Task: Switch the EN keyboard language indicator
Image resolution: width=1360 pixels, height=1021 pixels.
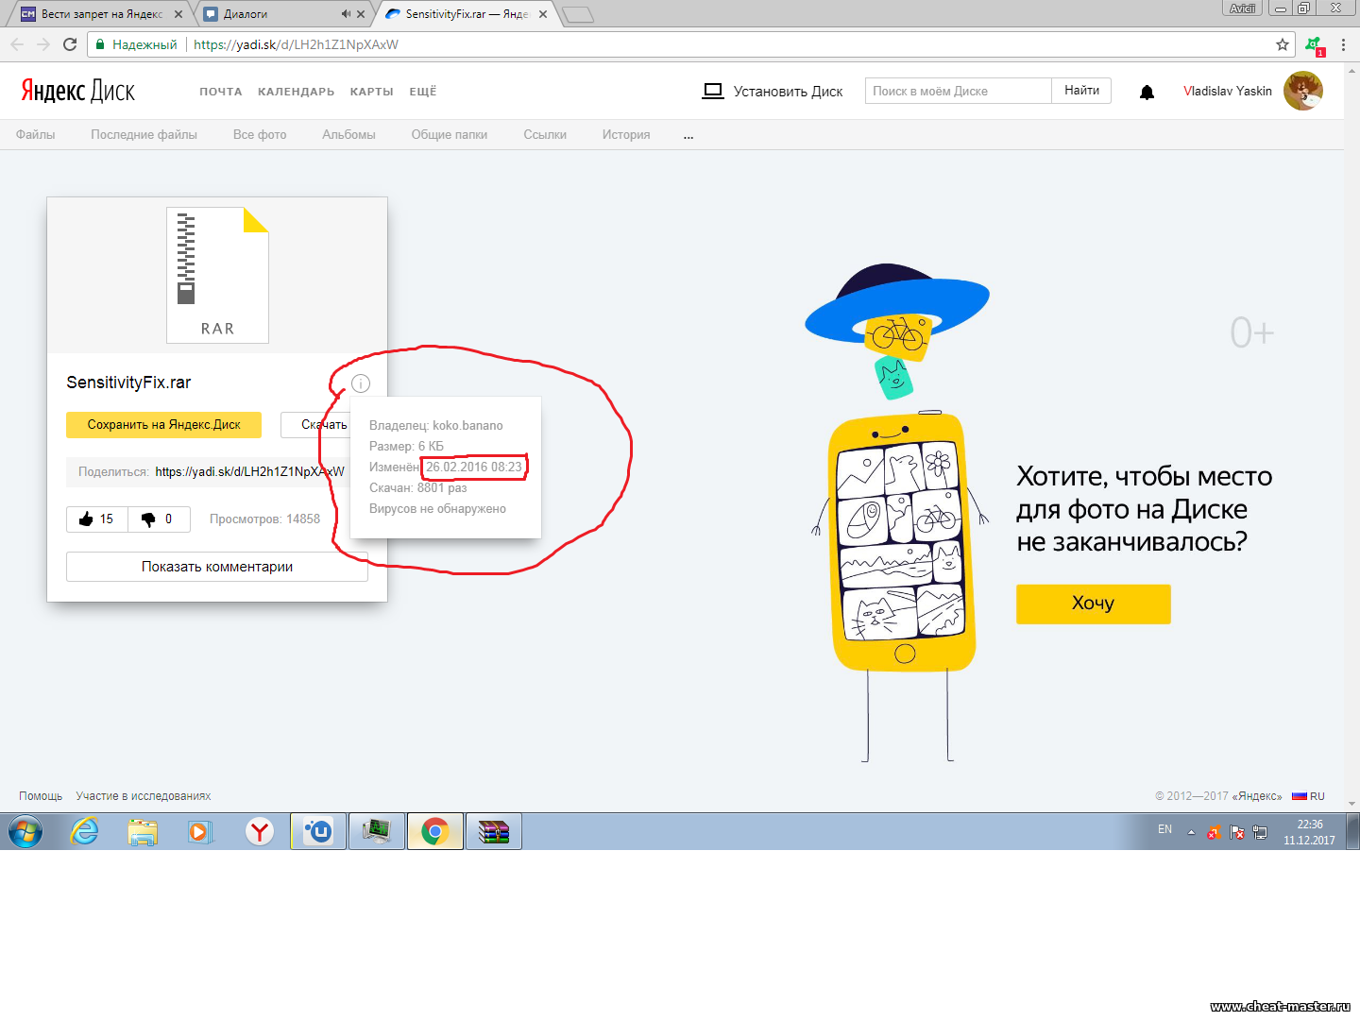Action: (1164, 829)
